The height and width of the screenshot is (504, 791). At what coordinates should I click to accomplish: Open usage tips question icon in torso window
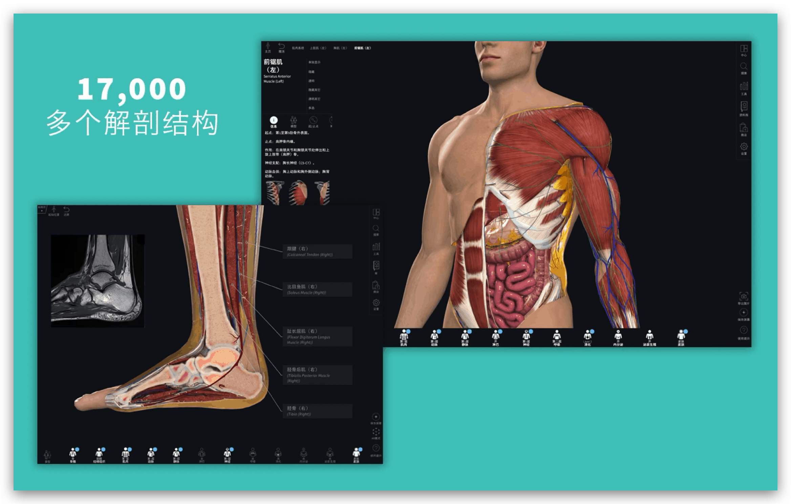click(x=744, y=332)
